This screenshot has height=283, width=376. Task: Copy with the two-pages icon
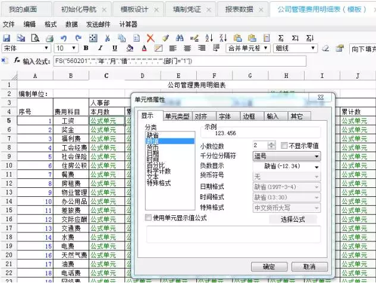pos(121,38)
